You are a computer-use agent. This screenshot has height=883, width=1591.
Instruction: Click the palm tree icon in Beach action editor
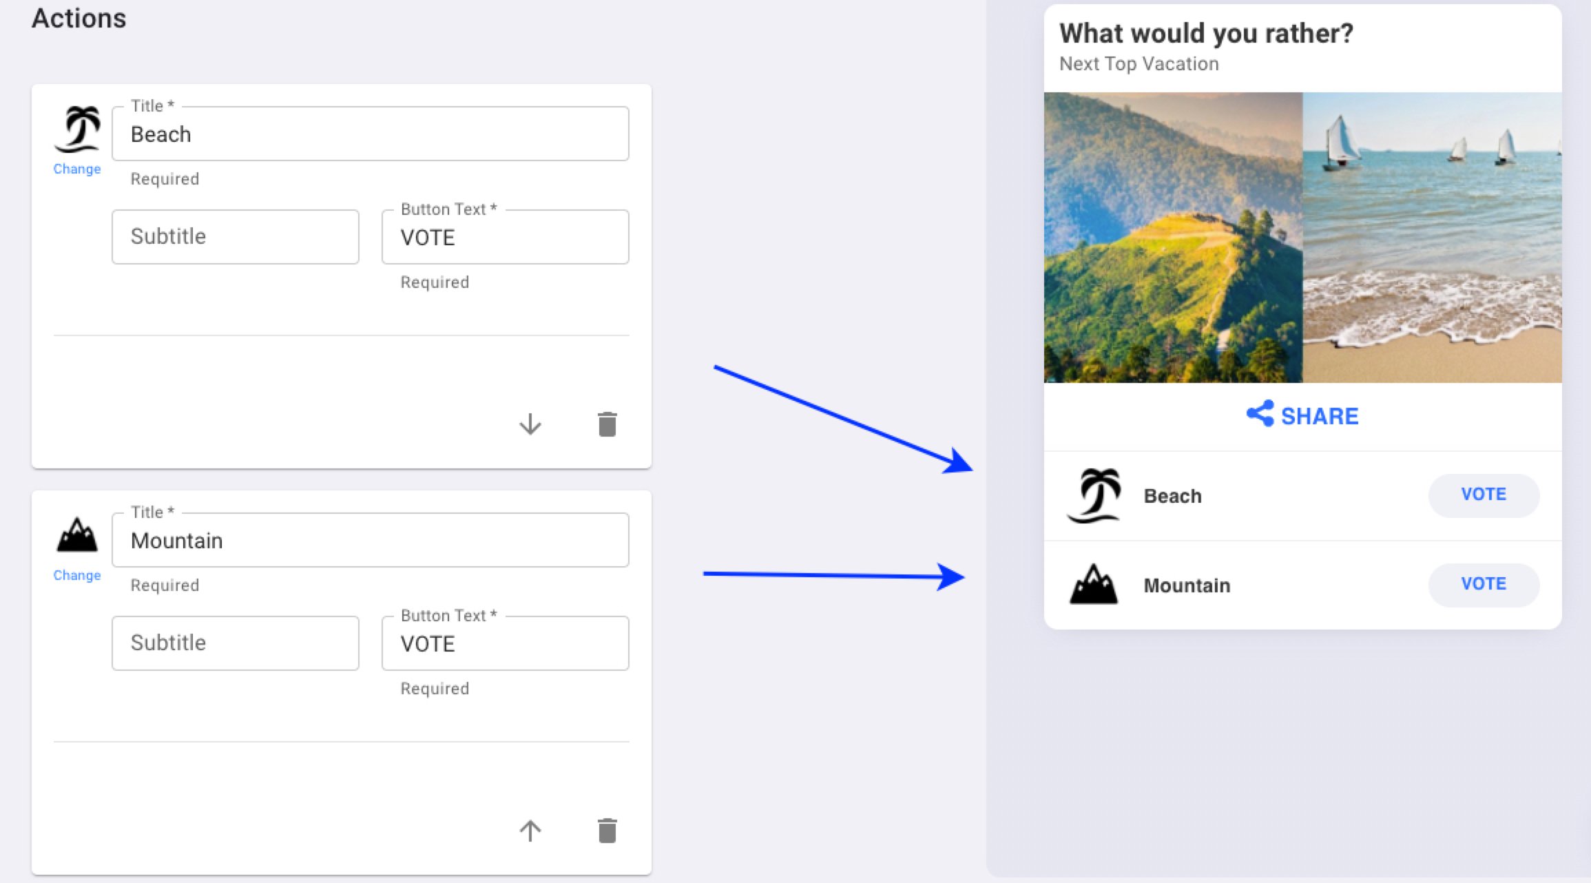click(77, 129)
